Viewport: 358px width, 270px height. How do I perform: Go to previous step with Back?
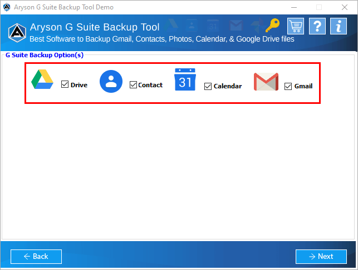(36, 257)
